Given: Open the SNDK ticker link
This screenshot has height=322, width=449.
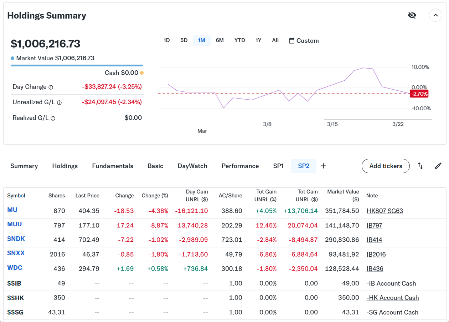Looking at the screenshot, I should (16, 239).
